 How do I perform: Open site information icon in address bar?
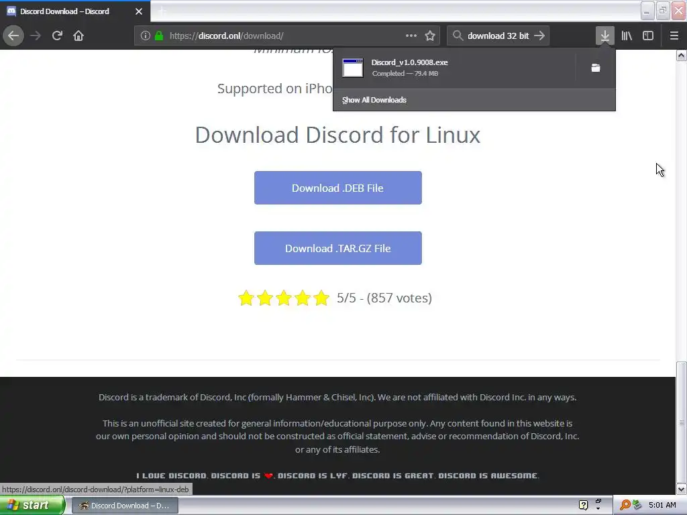click(x=146, y=36)
